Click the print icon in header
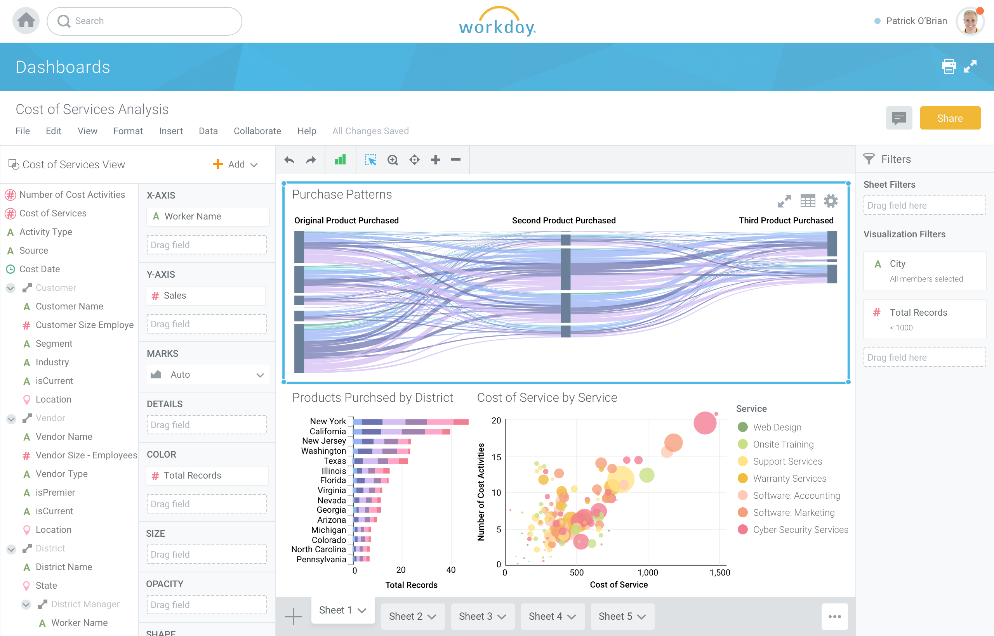 click(x=949, y=66)
